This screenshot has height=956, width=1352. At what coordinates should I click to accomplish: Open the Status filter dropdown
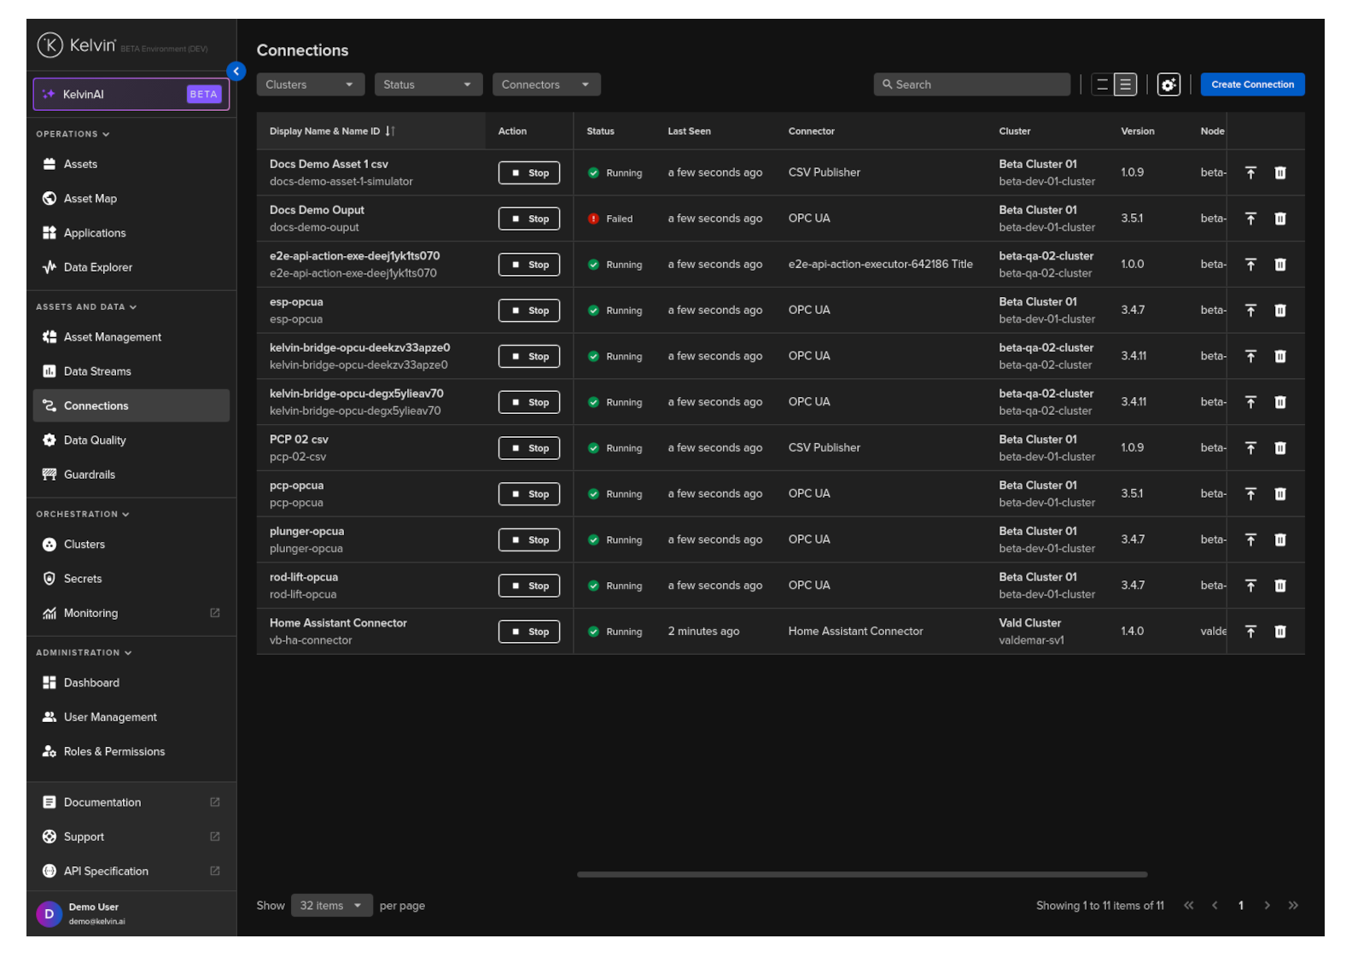click(x=428, y=85)
